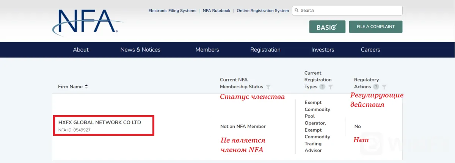Open the Careers menu
This screenshot has height=163, width=455.
[370, 50]
